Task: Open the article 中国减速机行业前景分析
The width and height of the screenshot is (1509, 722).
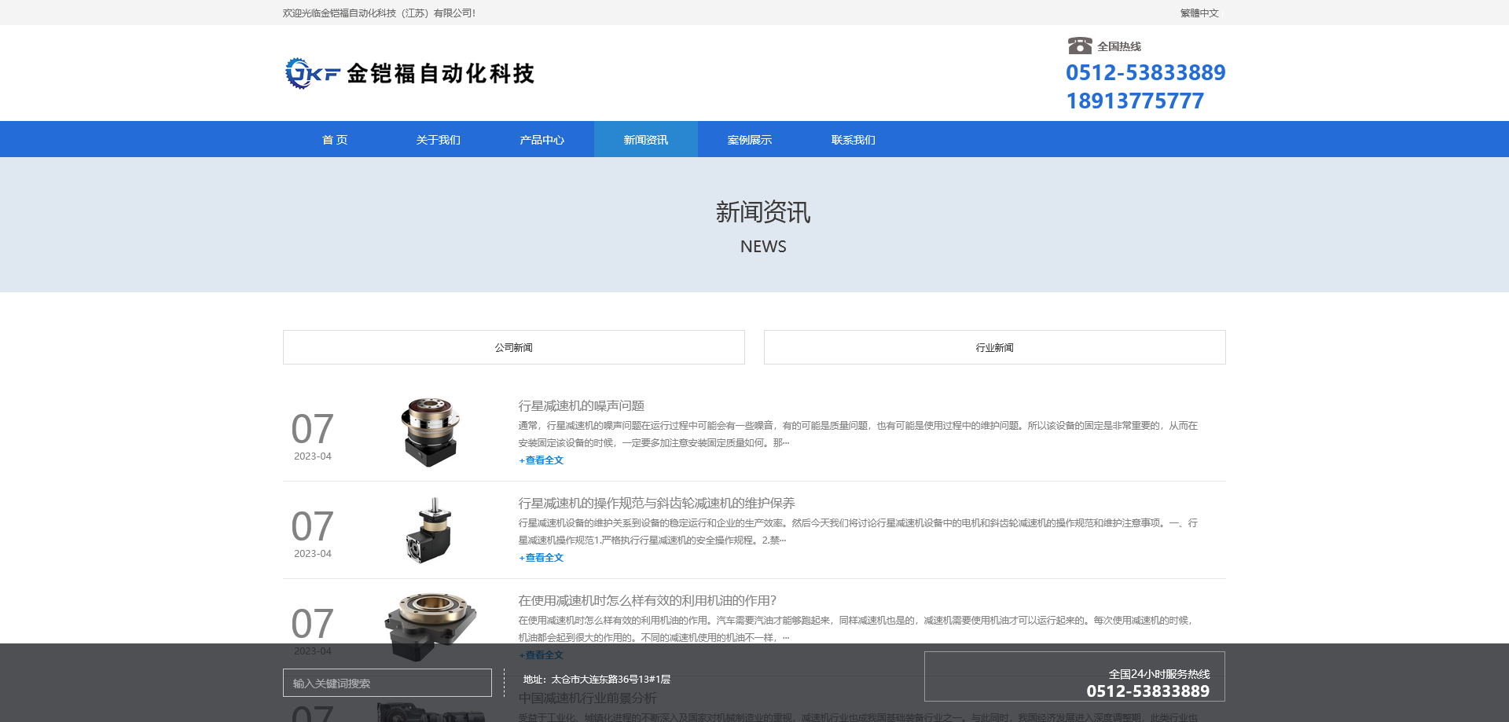Action: click(589, 698)
